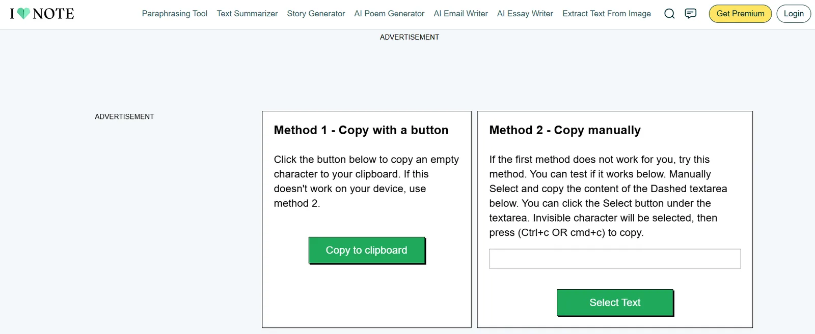
Task: Click Copy to clipboard button
Action: point(367,250)
